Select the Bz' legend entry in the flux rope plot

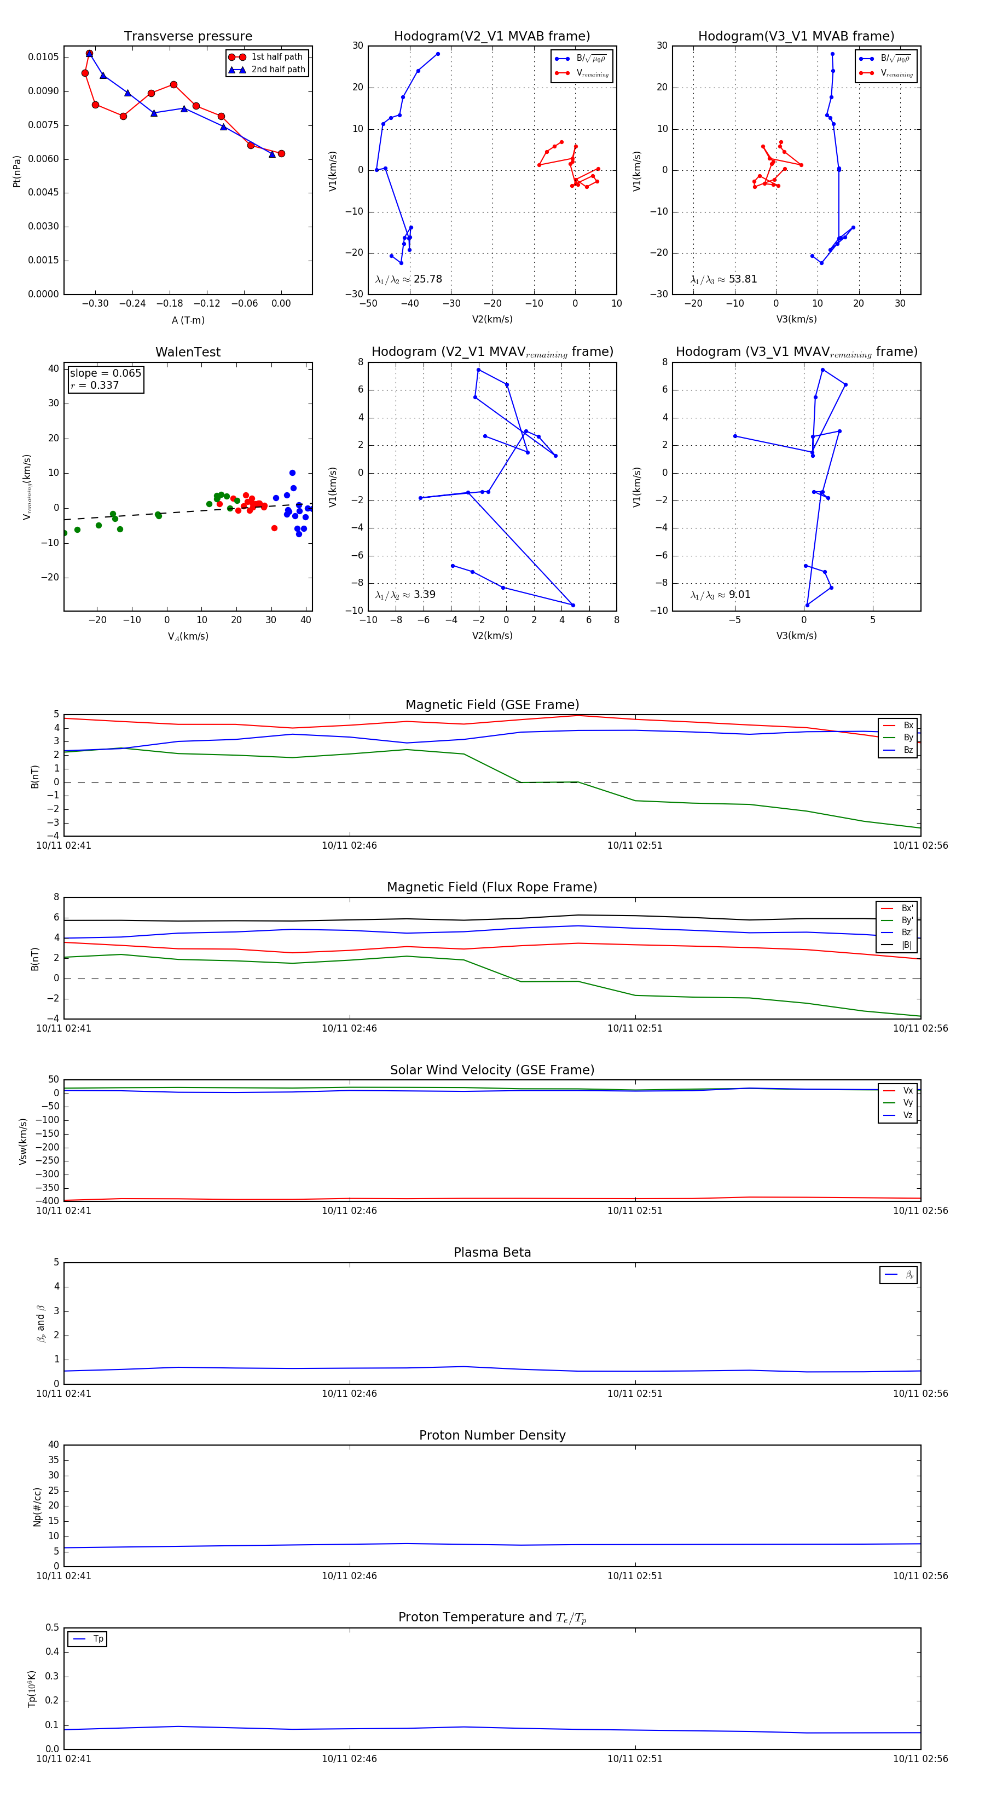coord(897,933)
